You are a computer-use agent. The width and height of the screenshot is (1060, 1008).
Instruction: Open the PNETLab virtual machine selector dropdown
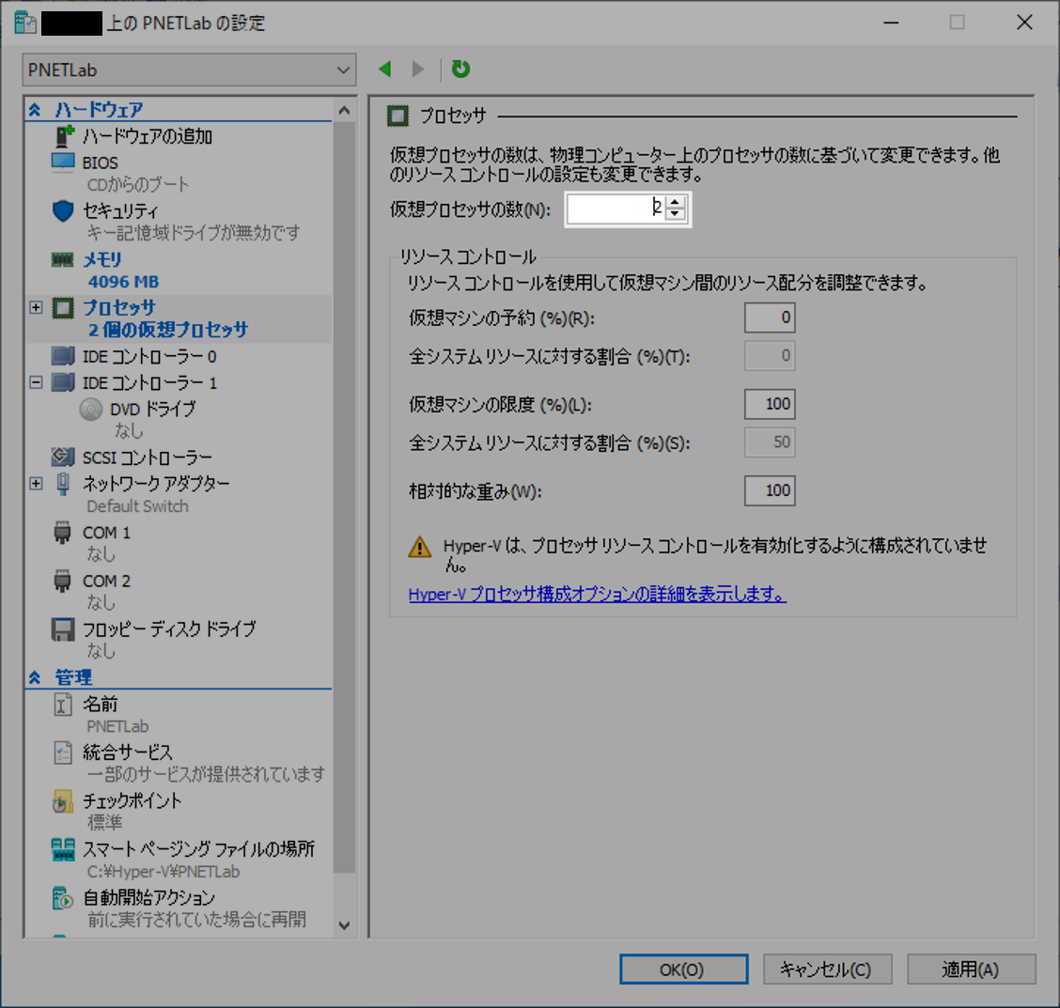[x=188, y=70]
